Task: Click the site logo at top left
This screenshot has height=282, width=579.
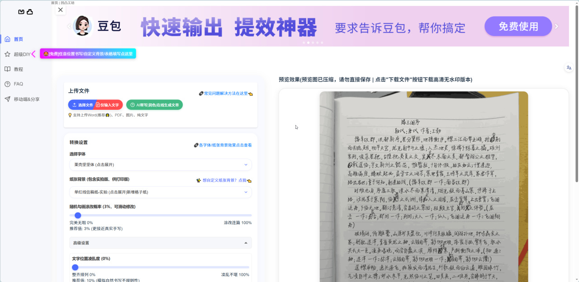Action: coord(26,12)
